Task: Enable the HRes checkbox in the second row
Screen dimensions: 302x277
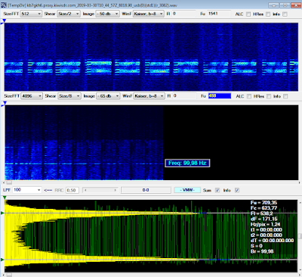Action: [269, 96]
